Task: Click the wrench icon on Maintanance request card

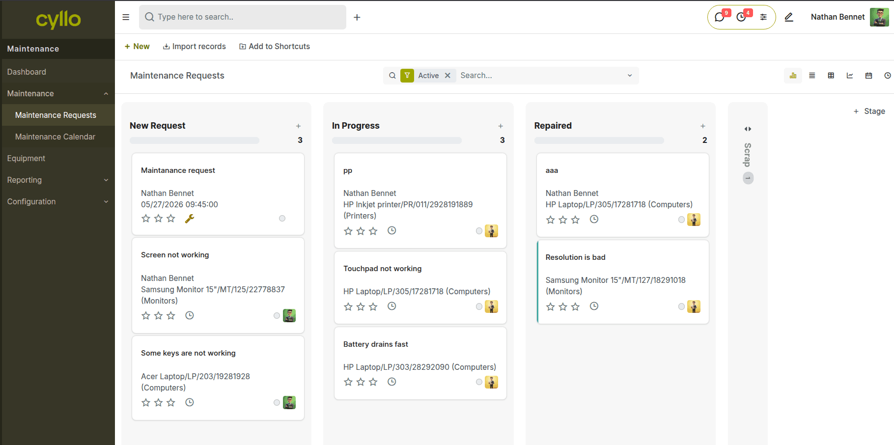Action: coord(190,219)
